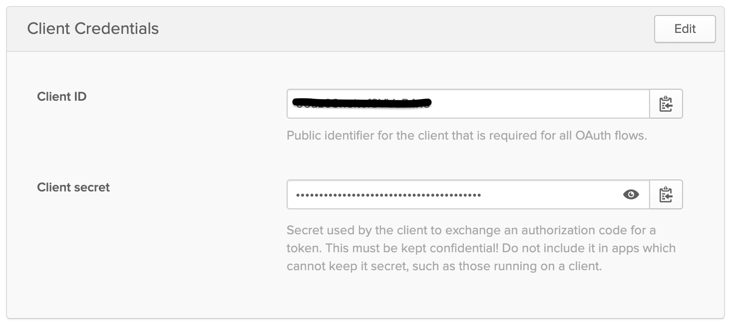Click empty header bar left of Edit
Screen dimensions: 730x325
(x=399, y=29)
